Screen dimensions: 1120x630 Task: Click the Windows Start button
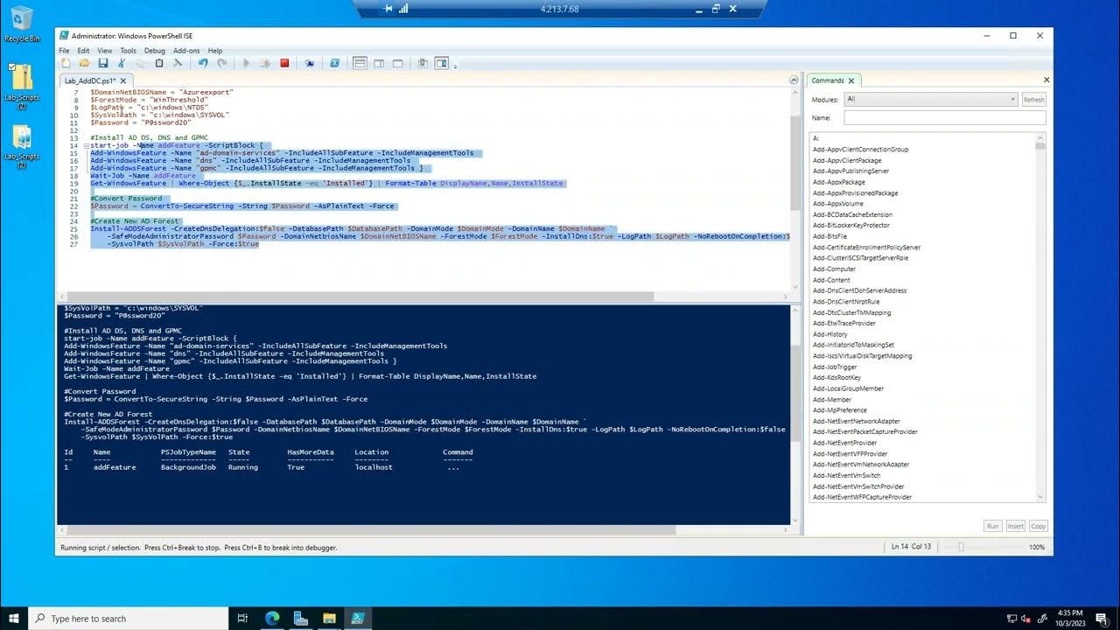14,619
